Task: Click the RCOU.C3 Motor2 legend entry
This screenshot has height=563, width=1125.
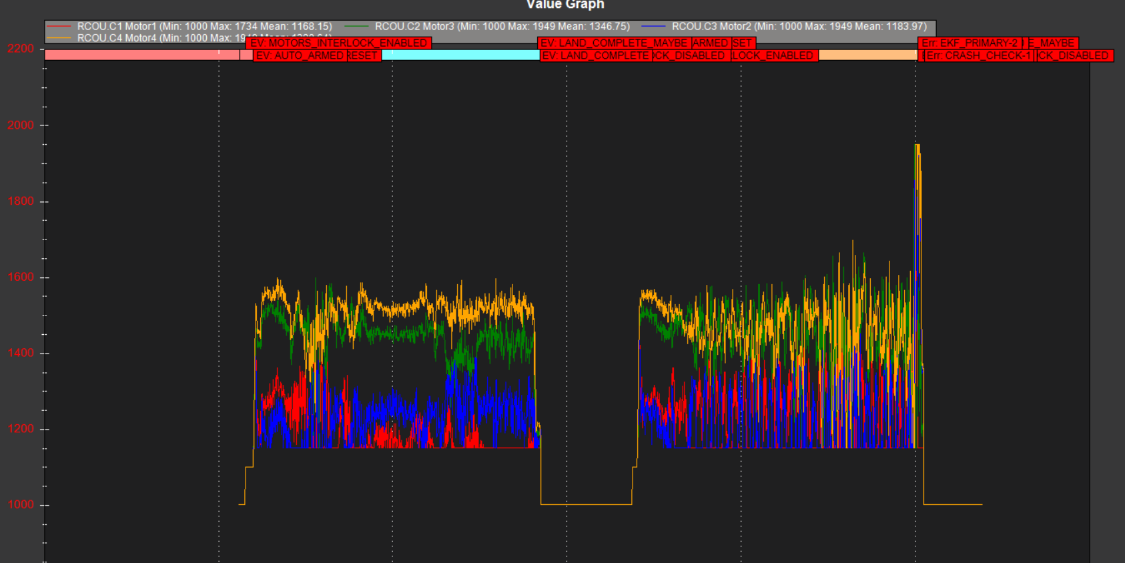Action: [x=799, y=27]
